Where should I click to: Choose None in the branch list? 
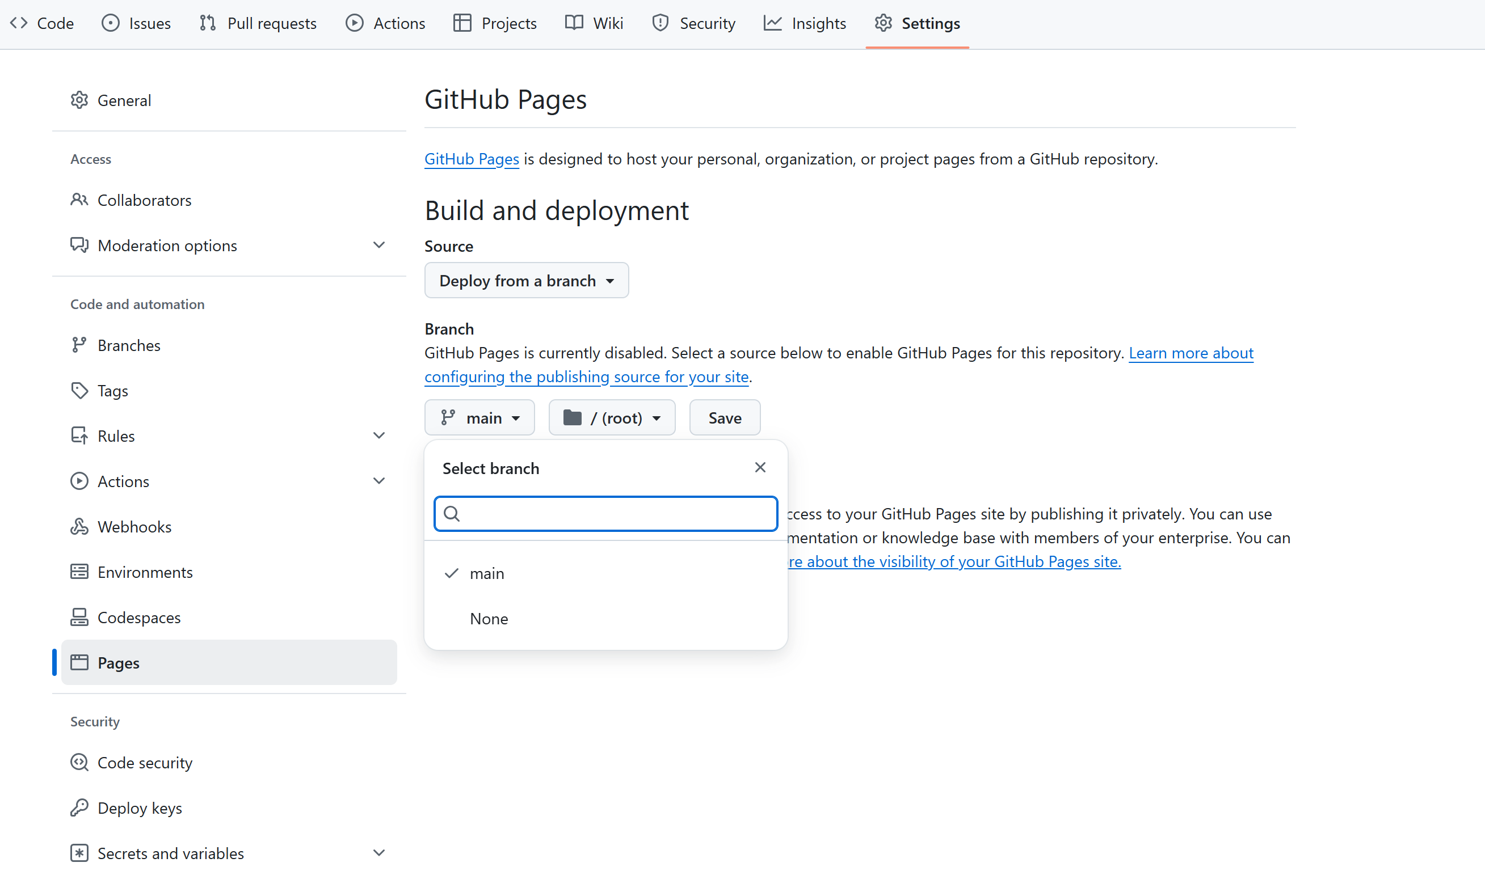click(489, 619)
